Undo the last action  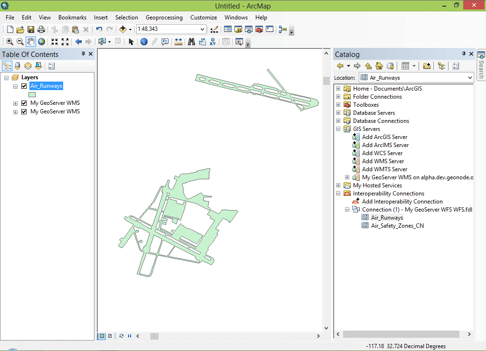tap(99, 29)
